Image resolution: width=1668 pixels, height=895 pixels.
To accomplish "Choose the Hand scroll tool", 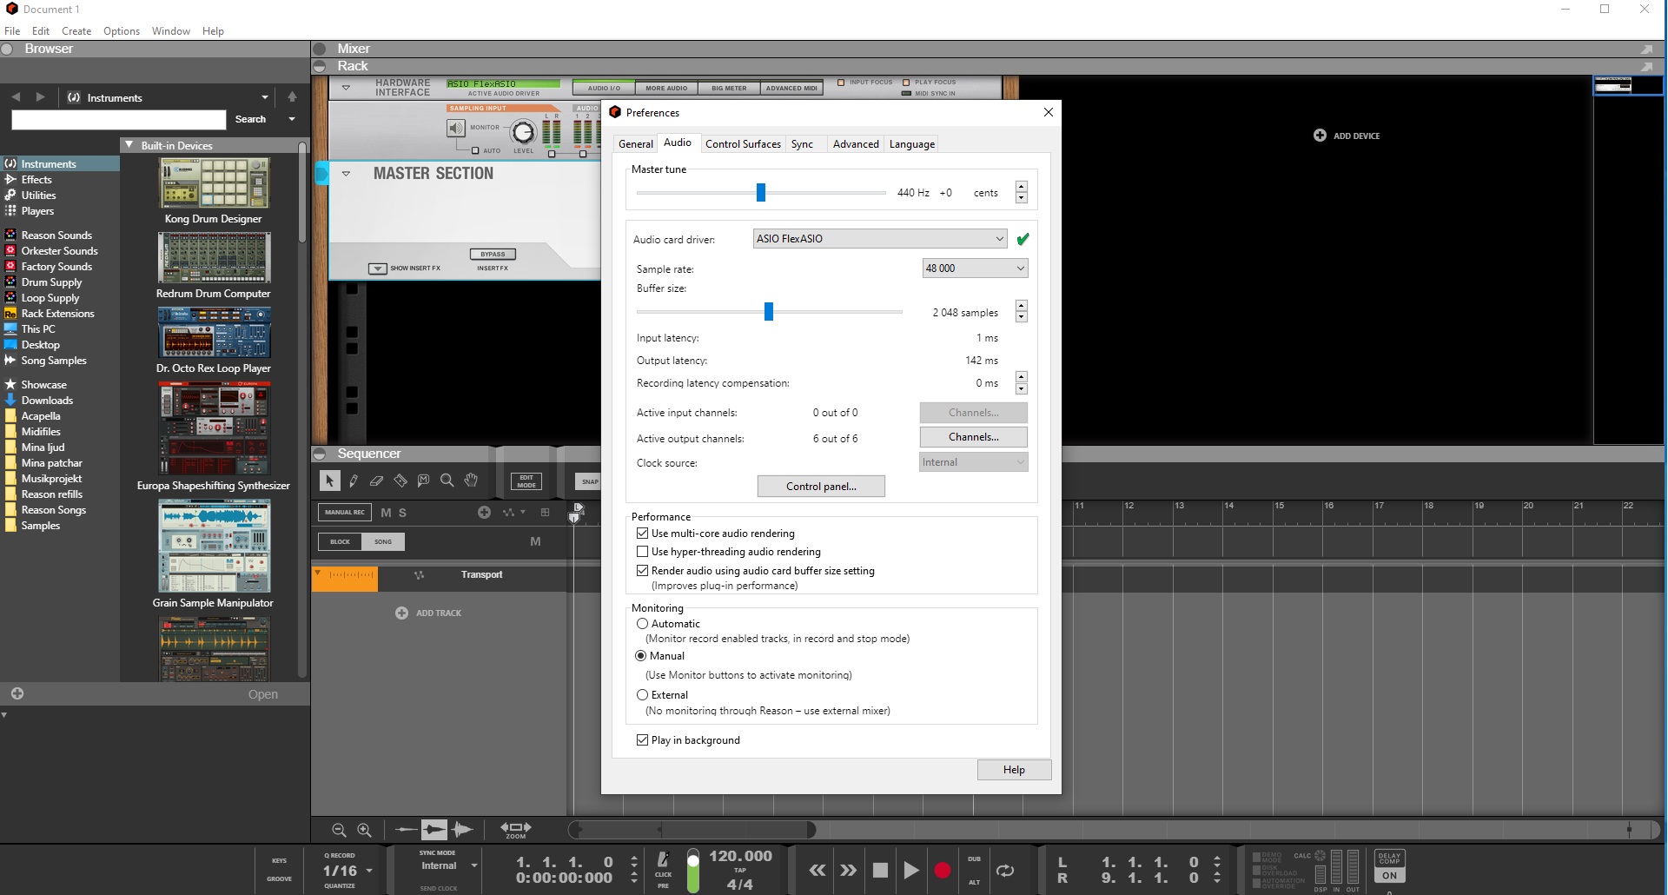I will 471,481.
